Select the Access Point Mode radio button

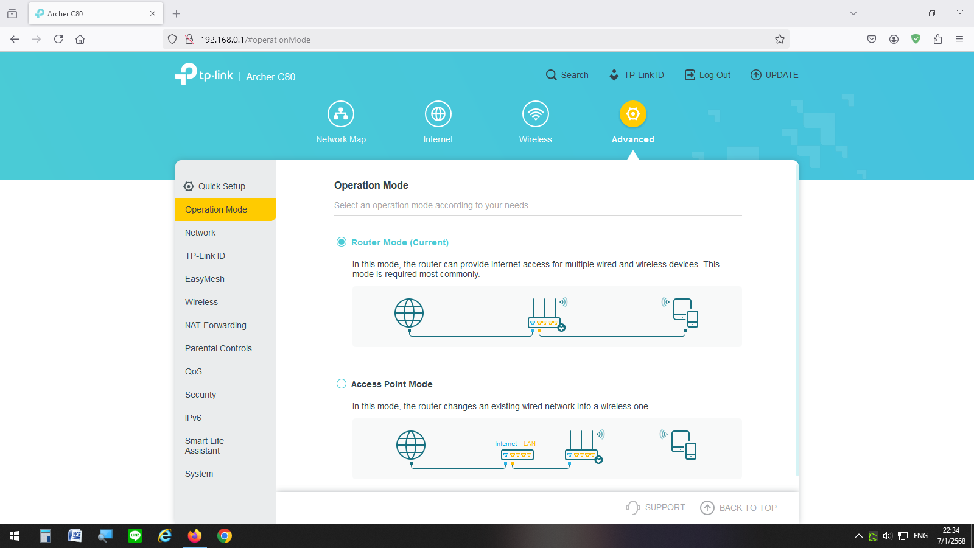pos(342,384)
